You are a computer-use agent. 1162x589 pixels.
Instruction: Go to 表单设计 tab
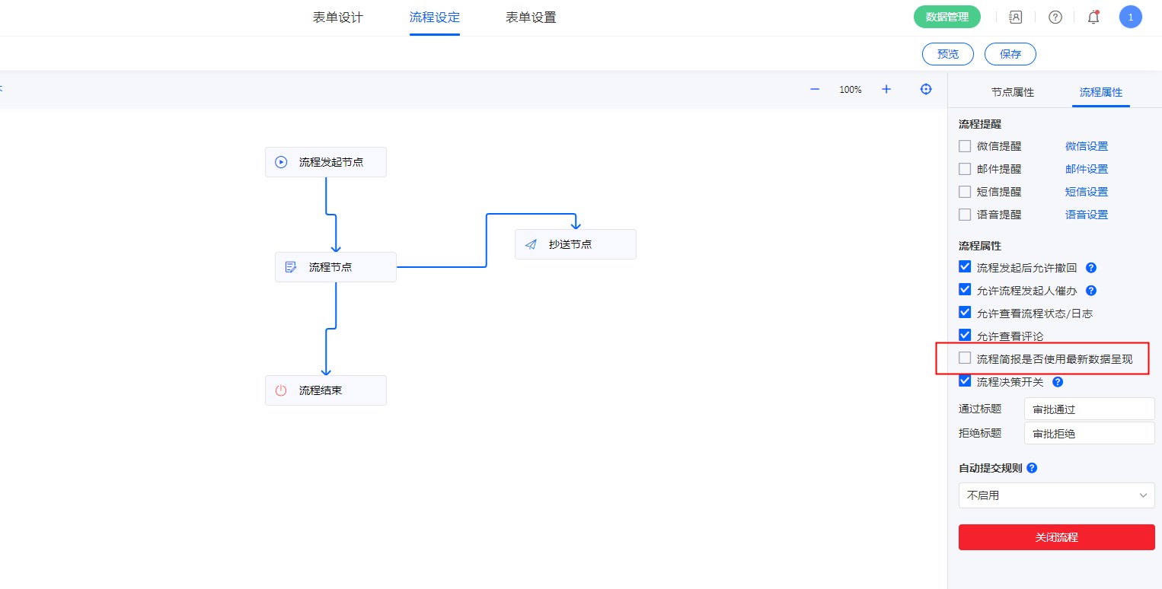[338, 18]
